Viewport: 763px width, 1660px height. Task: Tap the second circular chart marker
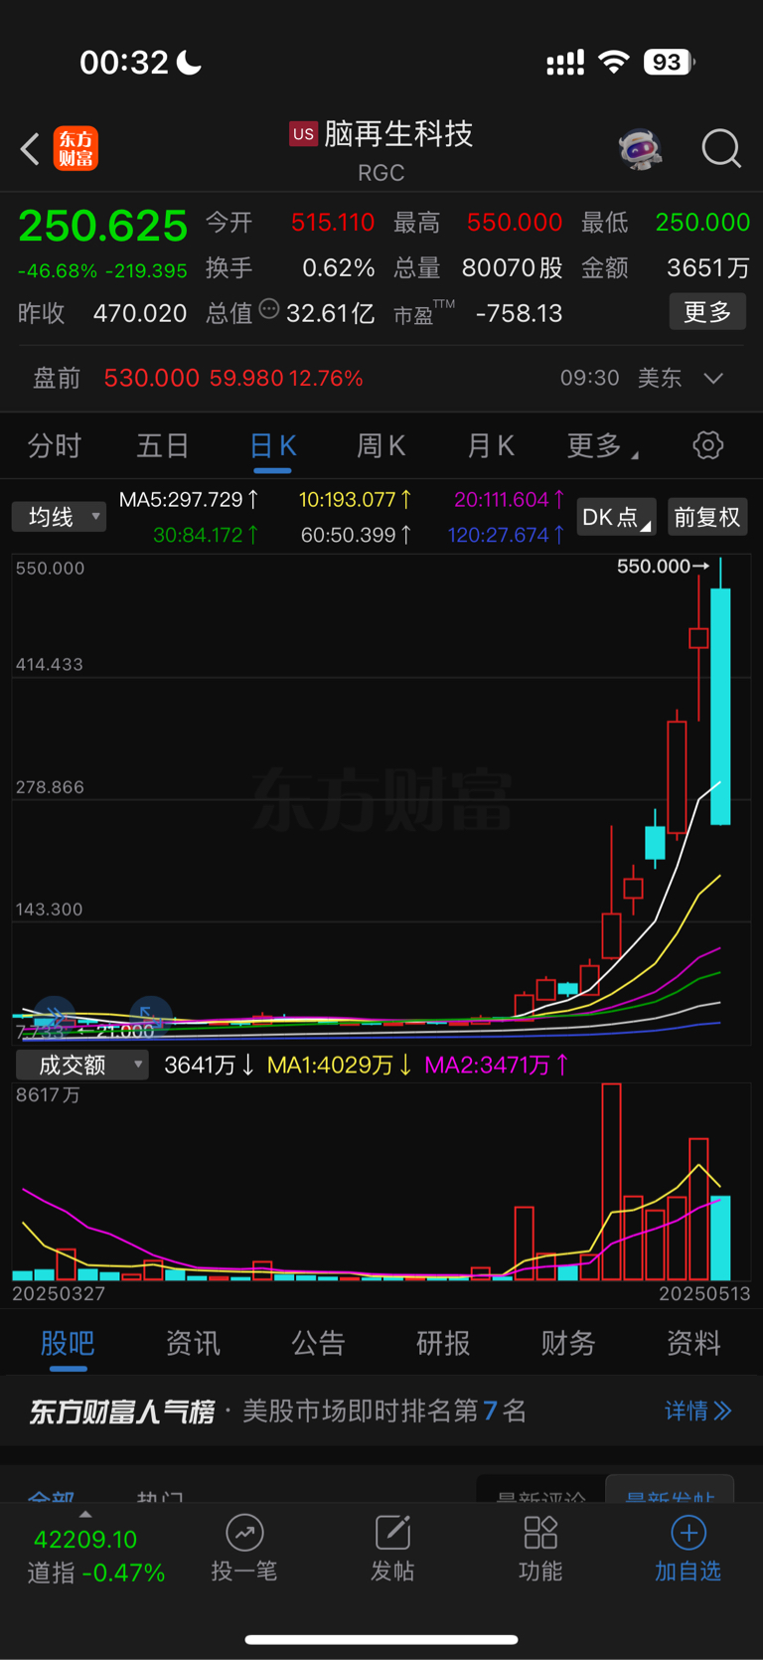(150, 1015)
